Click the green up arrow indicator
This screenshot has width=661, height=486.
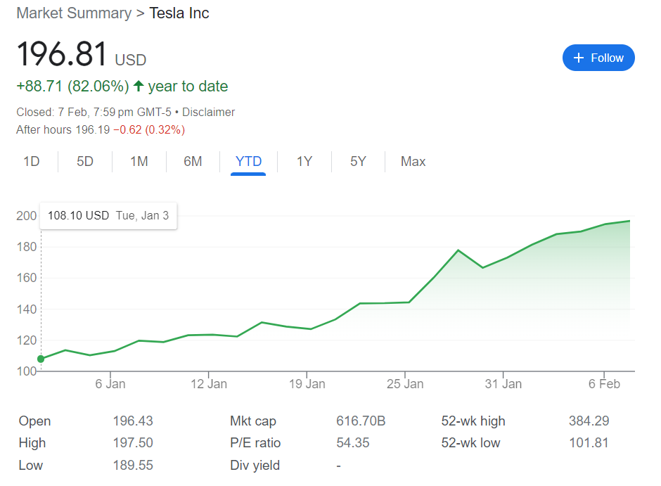point(139,86)
